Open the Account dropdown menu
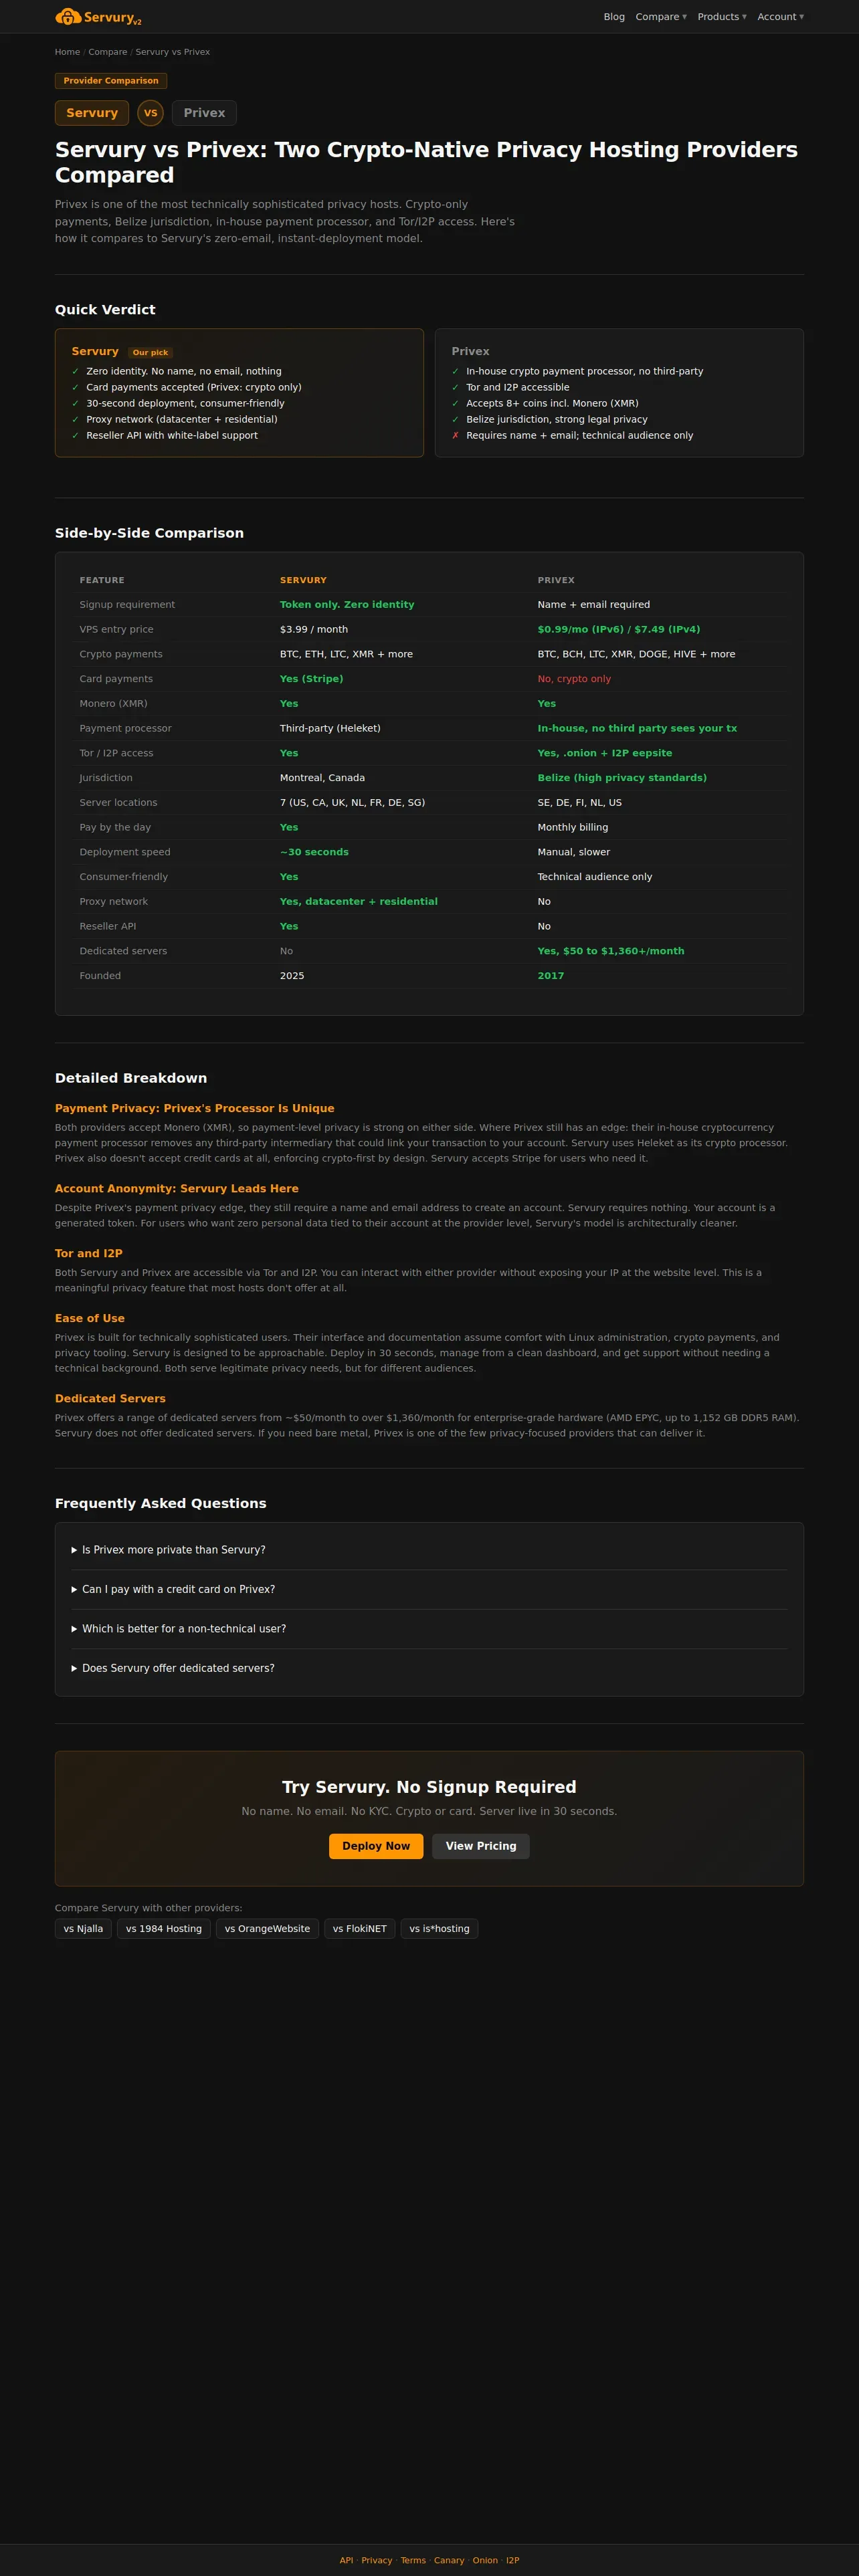The width and height of the screenshot is (859, 2576). coord(780,17)
